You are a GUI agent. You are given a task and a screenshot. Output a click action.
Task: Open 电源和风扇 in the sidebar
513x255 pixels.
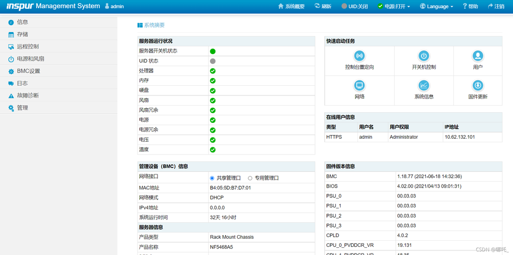[30, 59]
